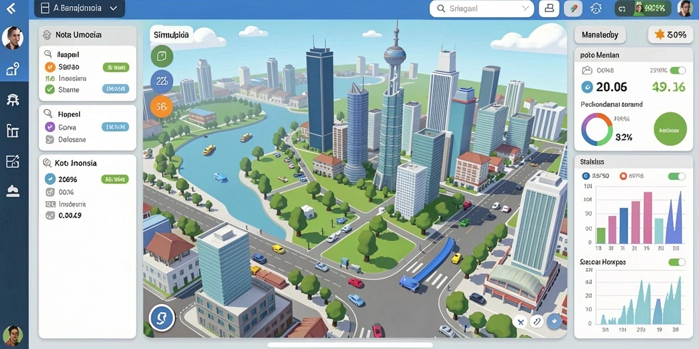Click the back arrow at top-left corner
Viewport: 699px width, 349px height.
(11, 8)
